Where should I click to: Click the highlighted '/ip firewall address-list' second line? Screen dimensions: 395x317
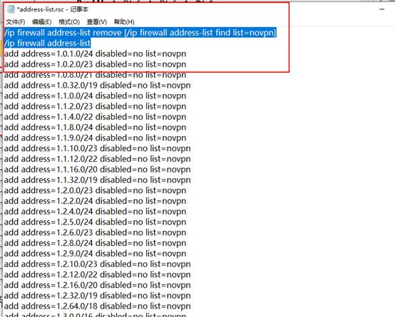(x=47, y=43)
